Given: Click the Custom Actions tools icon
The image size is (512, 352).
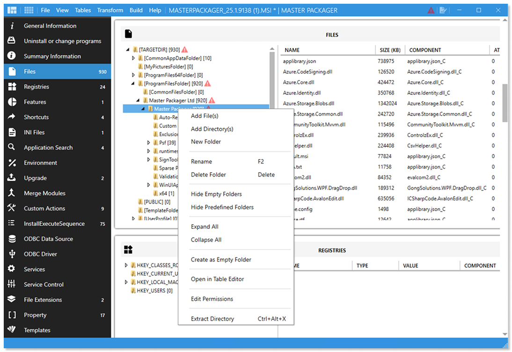Looking at the screenshot, I should tap(13, 208).
